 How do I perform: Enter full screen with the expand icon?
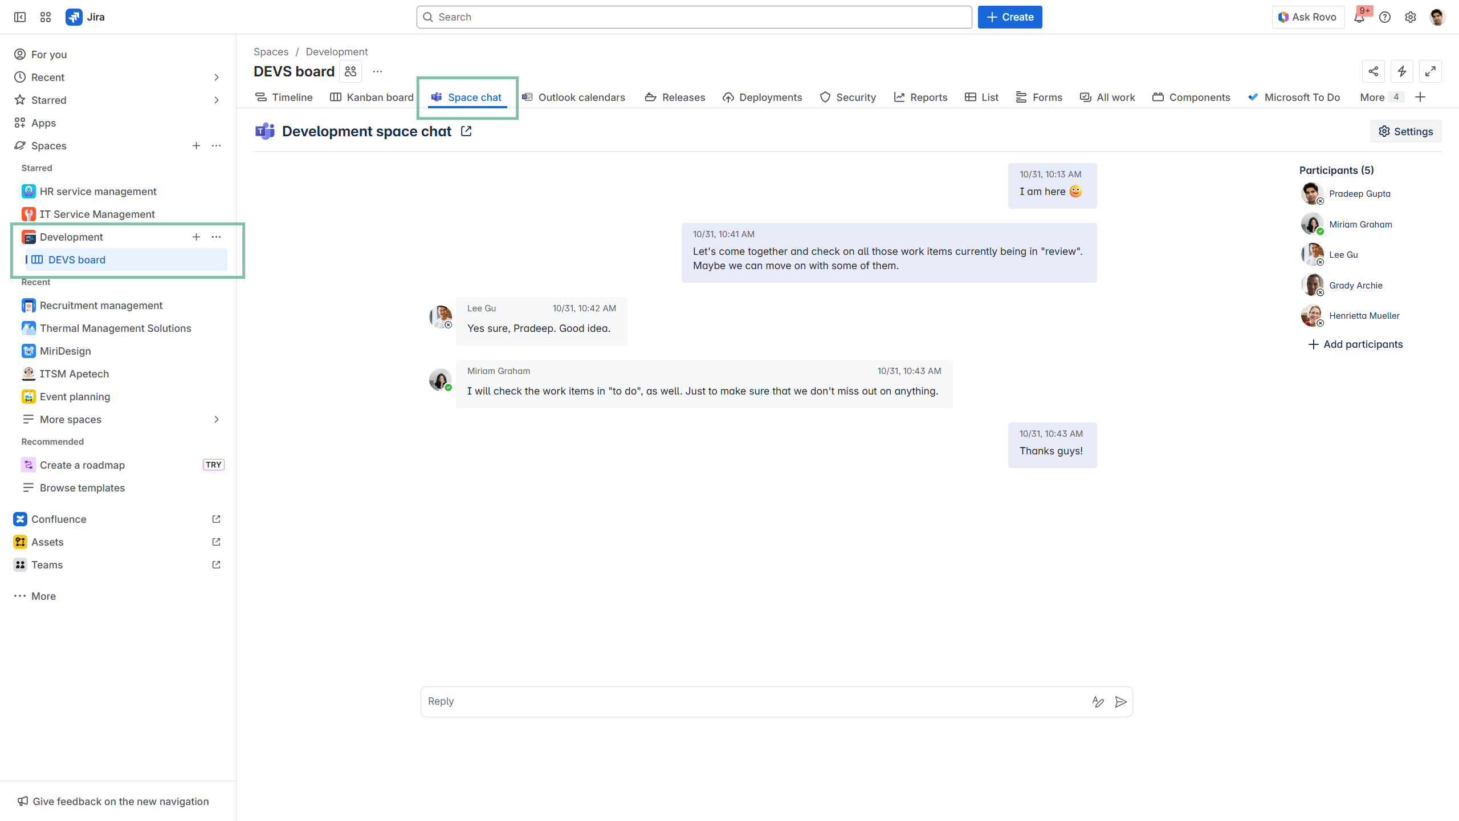[x=1431, y=71]
